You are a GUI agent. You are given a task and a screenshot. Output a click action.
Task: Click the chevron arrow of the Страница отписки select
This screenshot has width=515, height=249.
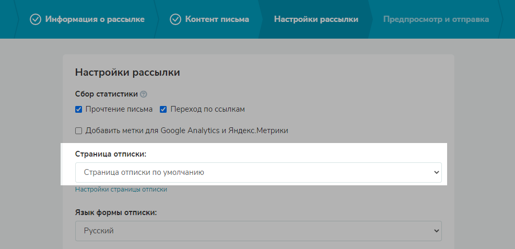click(x=437, y=172)
